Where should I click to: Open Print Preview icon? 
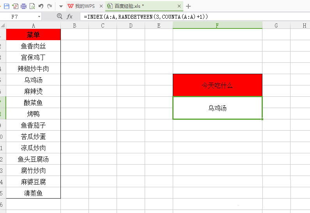coord(32,6)
